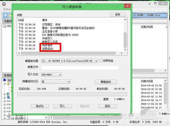Click the My Computer icon in local tree
170x126 pixels.
(5, 80)
